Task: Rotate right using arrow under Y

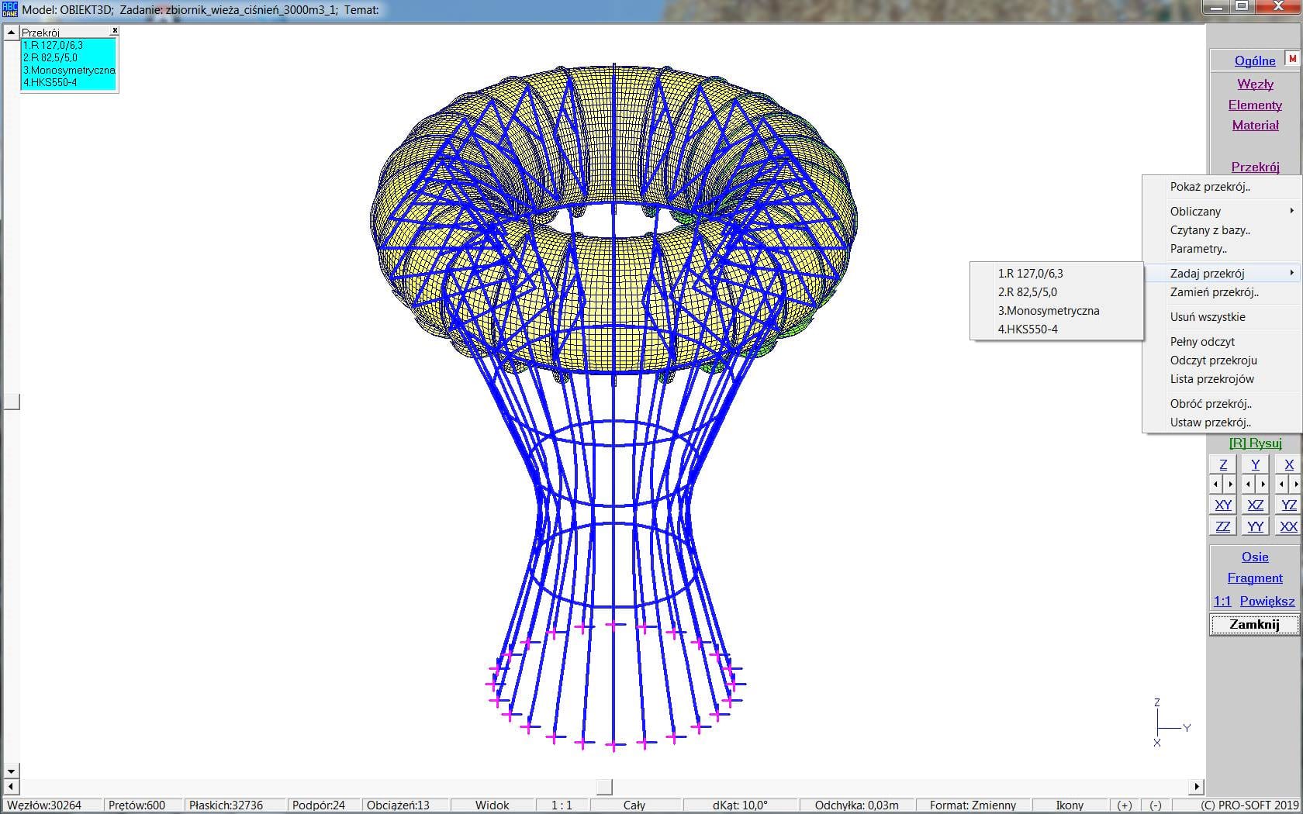Action: point(1263,484)
